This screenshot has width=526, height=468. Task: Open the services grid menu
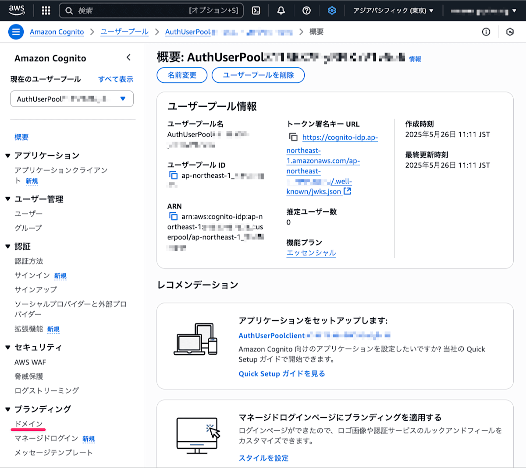(46, 11)
